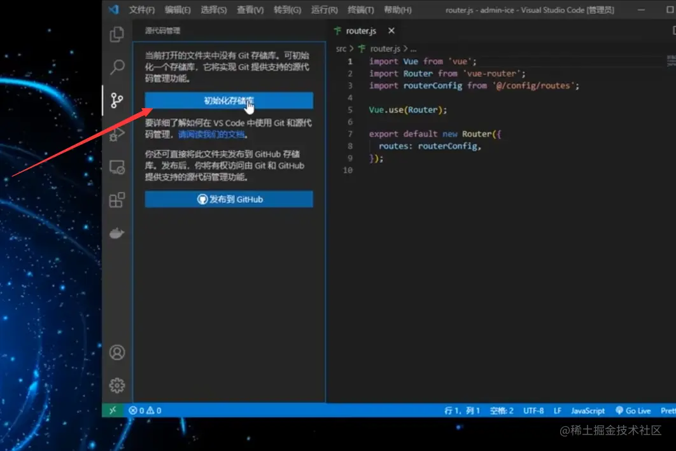Open the 转到(G) menu
The height and width of the screenshot is (451, 676).
pyautogui.click(x=287, y=10)
